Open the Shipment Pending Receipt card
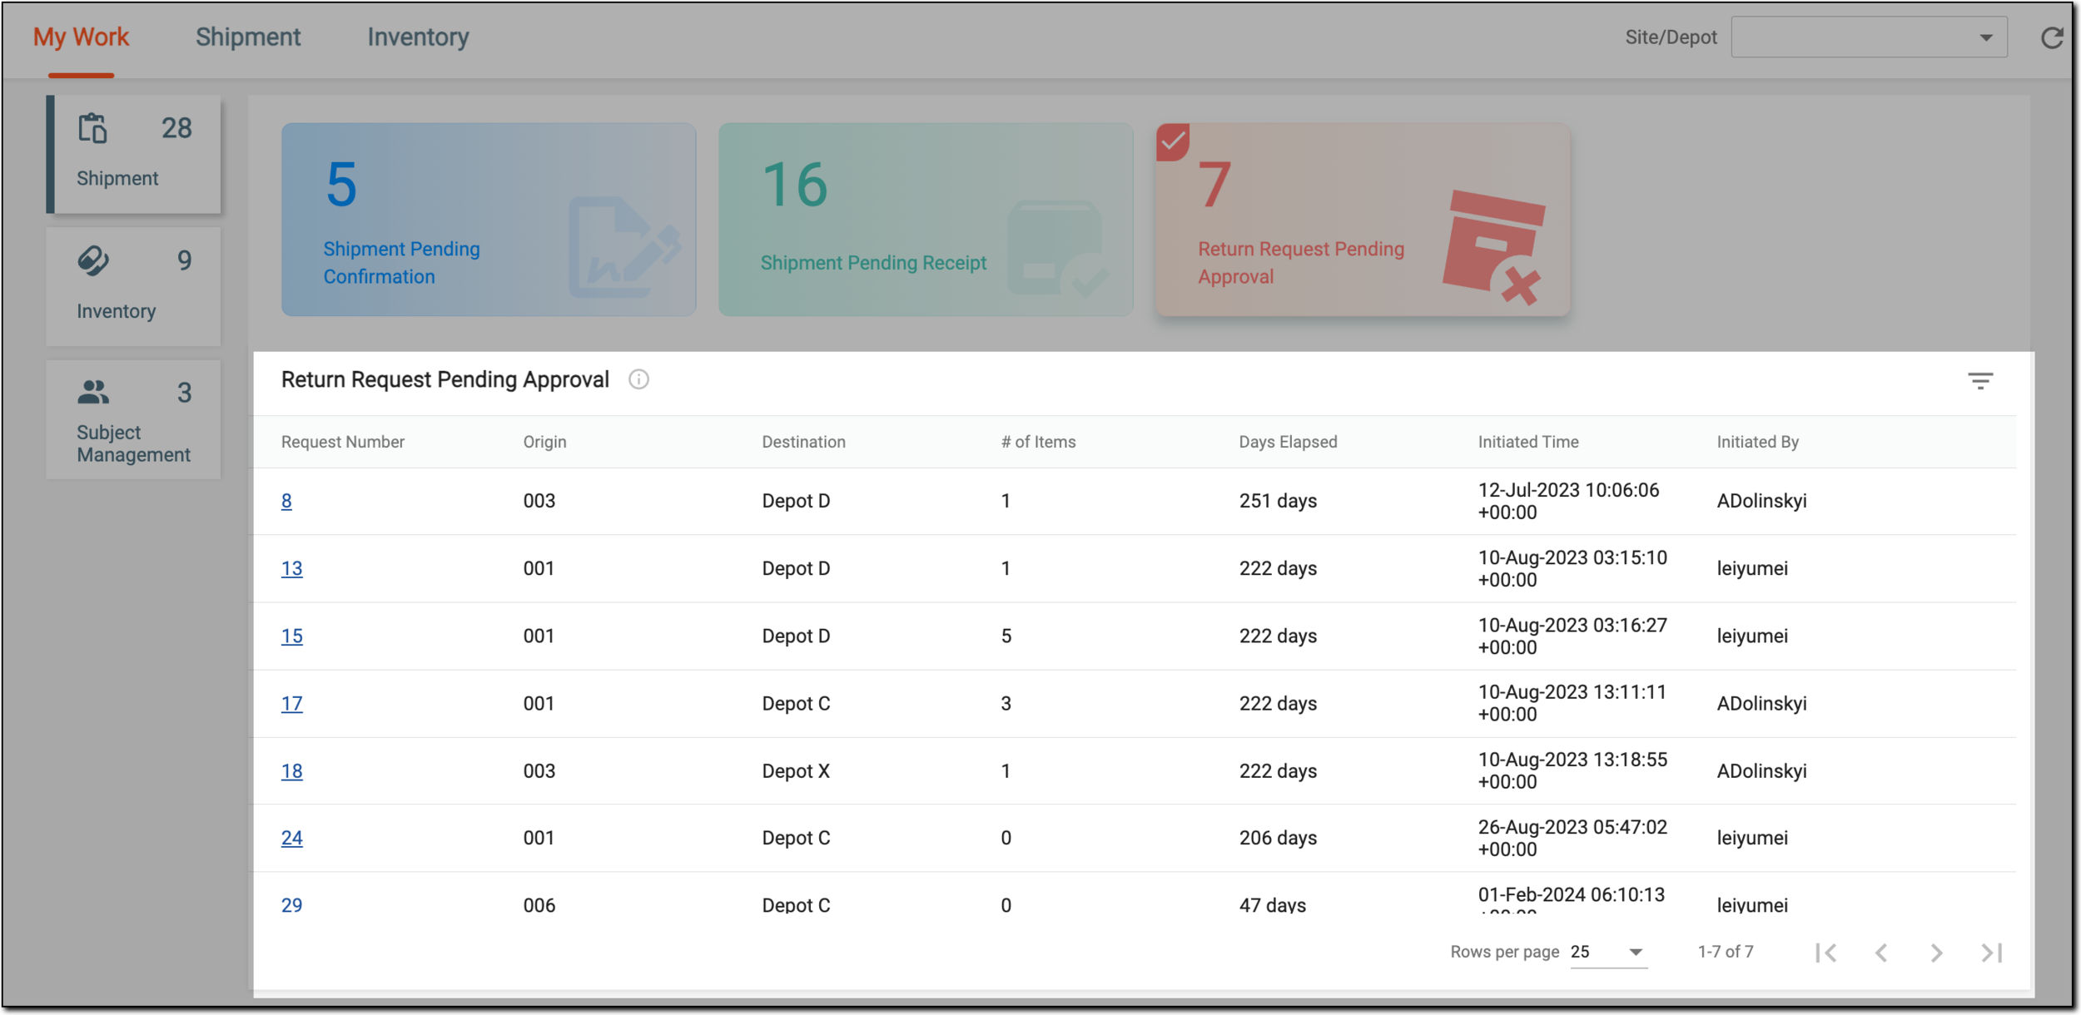The image size is (2081, 1015). point(926,220)
